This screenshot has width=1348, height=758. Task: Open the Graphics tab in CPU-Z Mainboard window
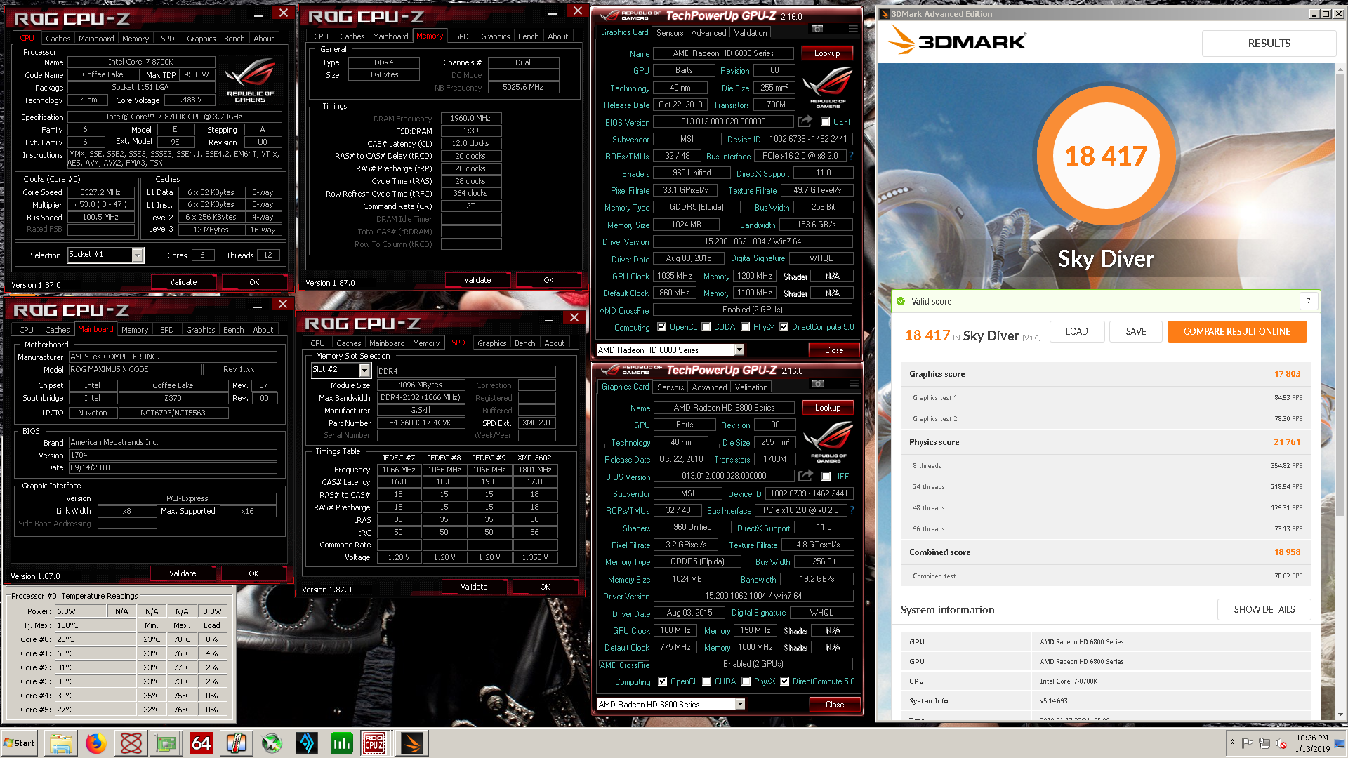[201, 330]
